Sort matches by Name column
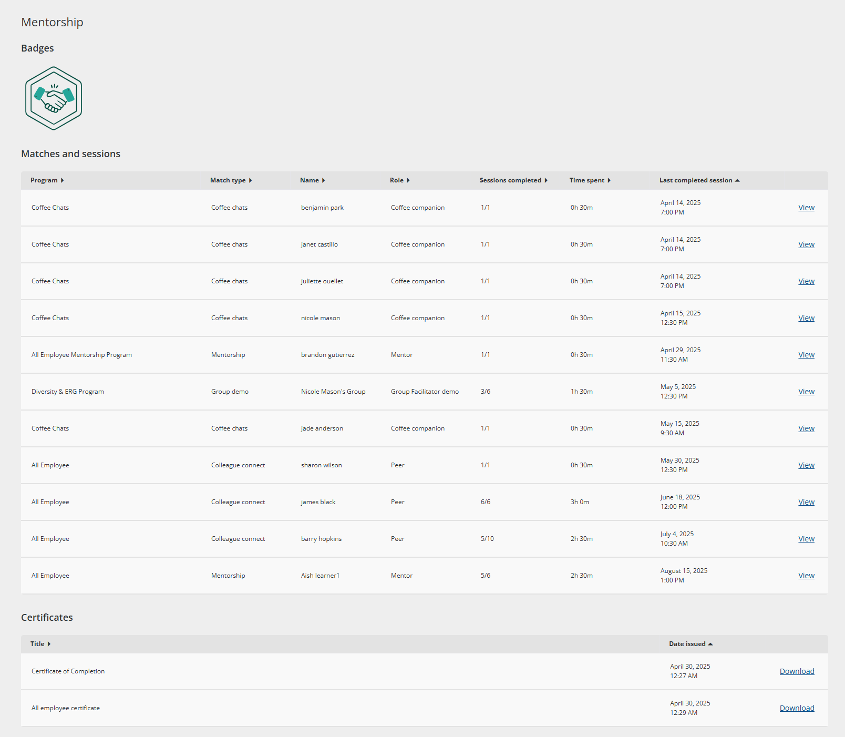Image resolution: width=845 pixels, height=737 pixels. (x=312, y=180)
